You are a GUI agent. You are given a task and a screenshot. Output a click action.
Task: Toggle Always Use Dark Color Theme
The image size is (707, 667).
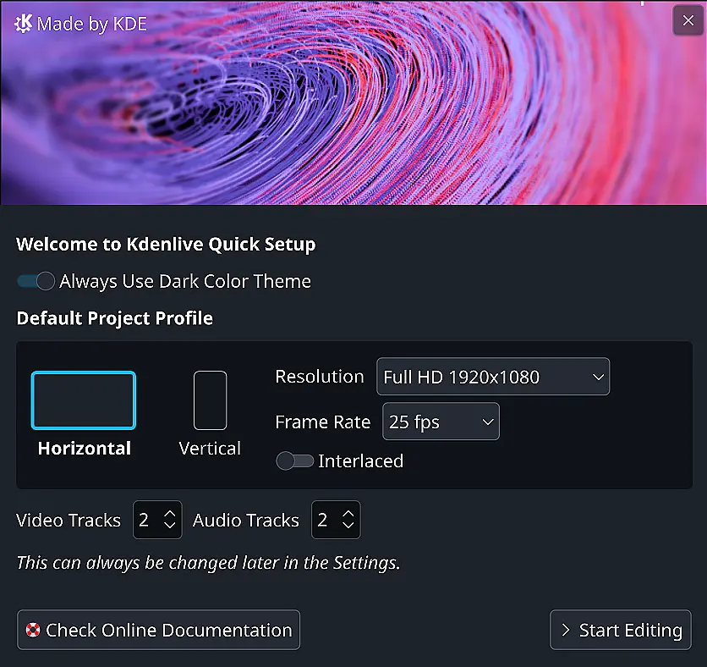(x=36, y=282)
